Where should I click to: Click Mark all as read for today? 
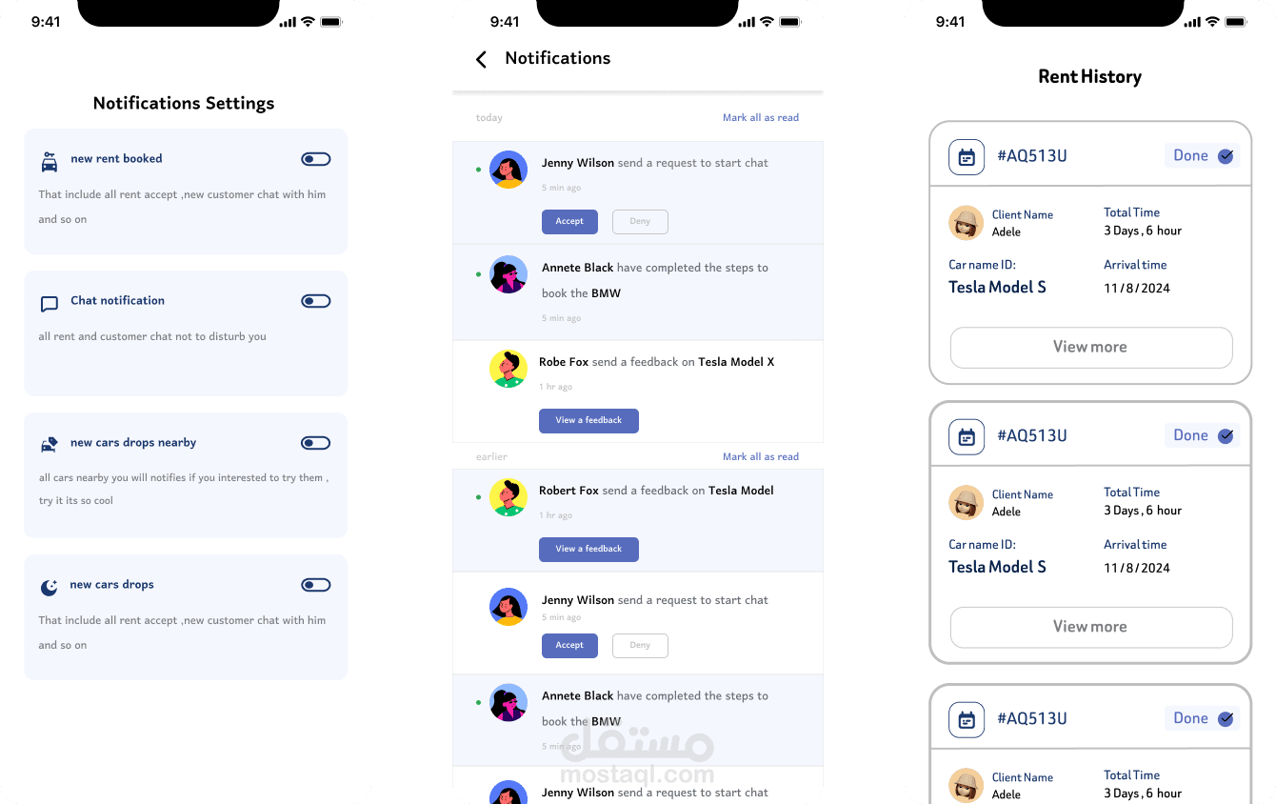coord(761,118)
